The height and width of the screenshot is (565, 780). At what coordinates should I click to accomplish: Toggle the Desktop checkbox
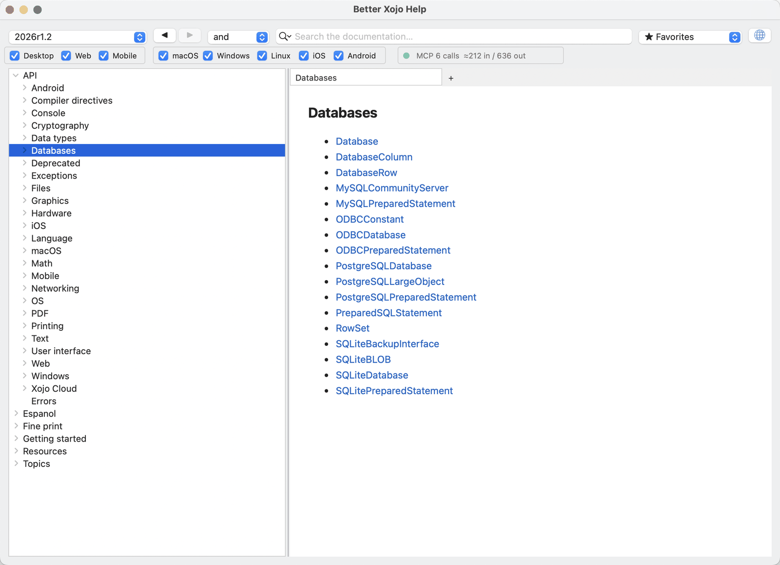click(x=15, y=56)
